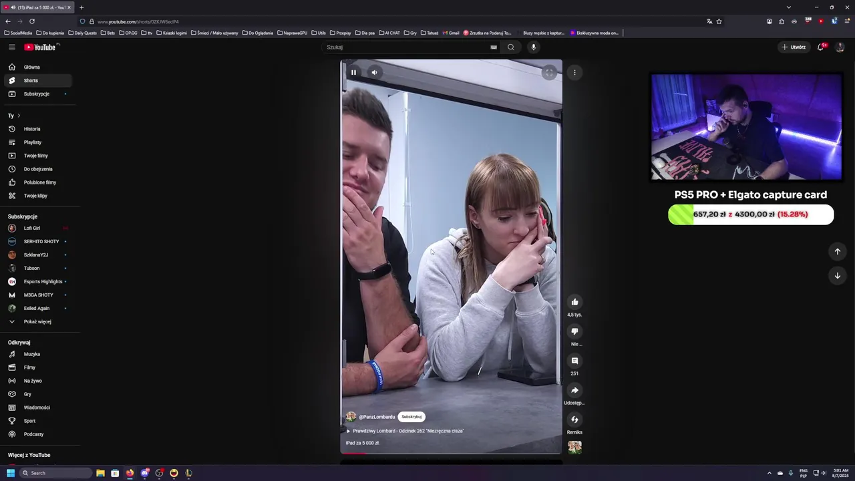Viewport: 855px width, 481px height.
Task: Open the Short in fullscreen mode
Action: [549, 72]
